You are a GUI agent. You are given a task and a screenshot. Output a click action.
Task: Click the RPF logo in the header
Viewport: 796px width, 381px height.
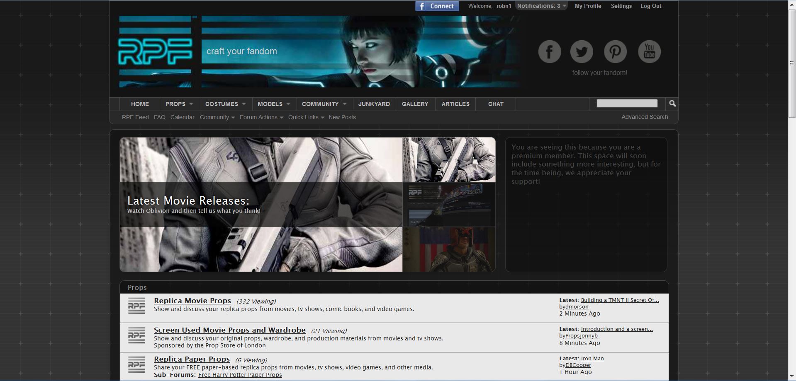tap(156, 52)
